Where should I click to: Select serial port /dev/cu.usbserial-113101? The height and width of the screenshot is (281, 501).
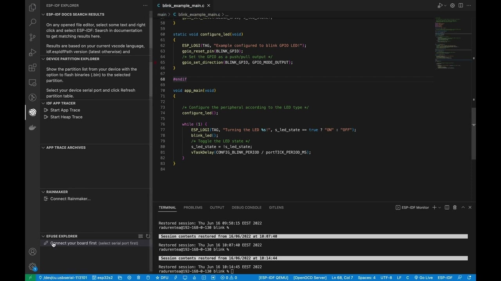tap(63, 277)
